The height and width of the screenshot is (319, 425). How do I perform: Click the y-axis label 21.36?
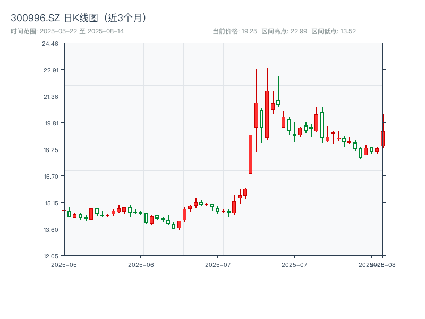51,97
